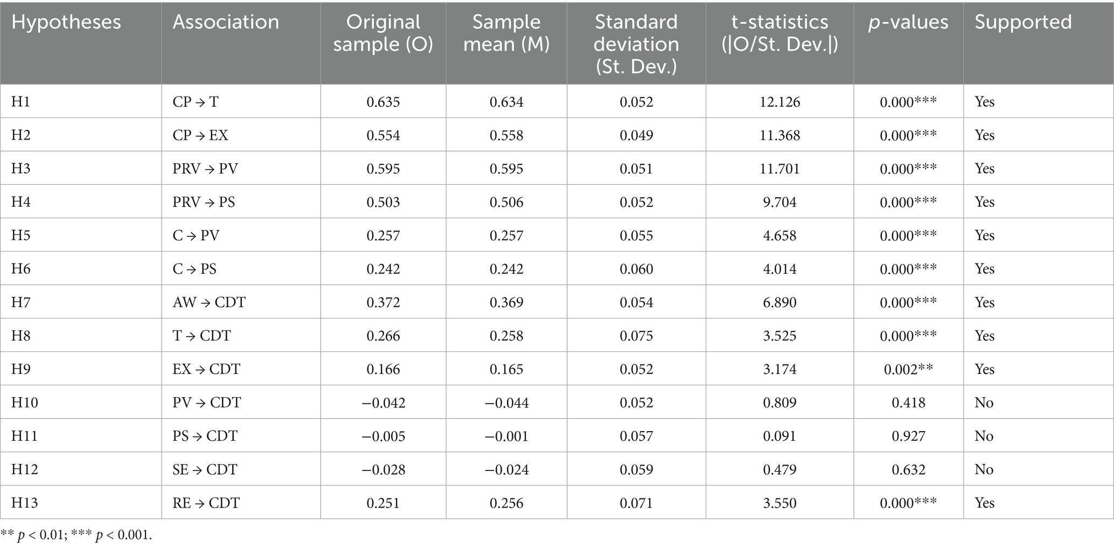
Task: Select the PS → CDT association cell
Action: [x=205, y=436]
